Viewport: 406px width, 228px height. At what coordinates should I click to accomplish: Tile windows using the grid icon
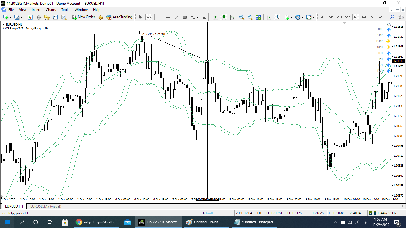coord(258,17)
